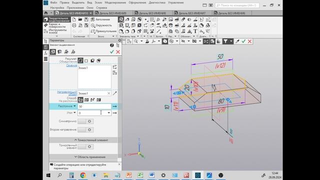Confirm the operation with the green checkmark in Parameters panel
The width and height of the screenshot is (320, 180).
[111, 52]
